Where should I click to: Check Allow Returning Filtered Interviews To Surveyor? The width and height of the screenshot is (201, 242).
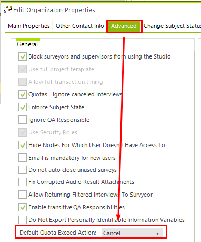point(23,195)
